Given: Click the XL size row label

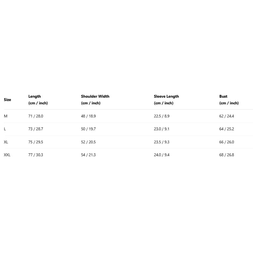Looking at the screenshot, I should [x=6, y=142].
